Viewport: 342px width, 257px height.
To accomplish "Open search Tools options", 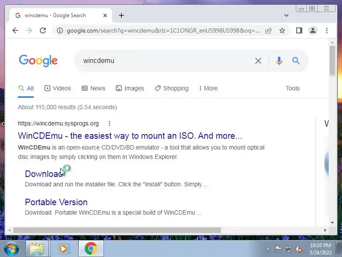I will tap(292, 88).
